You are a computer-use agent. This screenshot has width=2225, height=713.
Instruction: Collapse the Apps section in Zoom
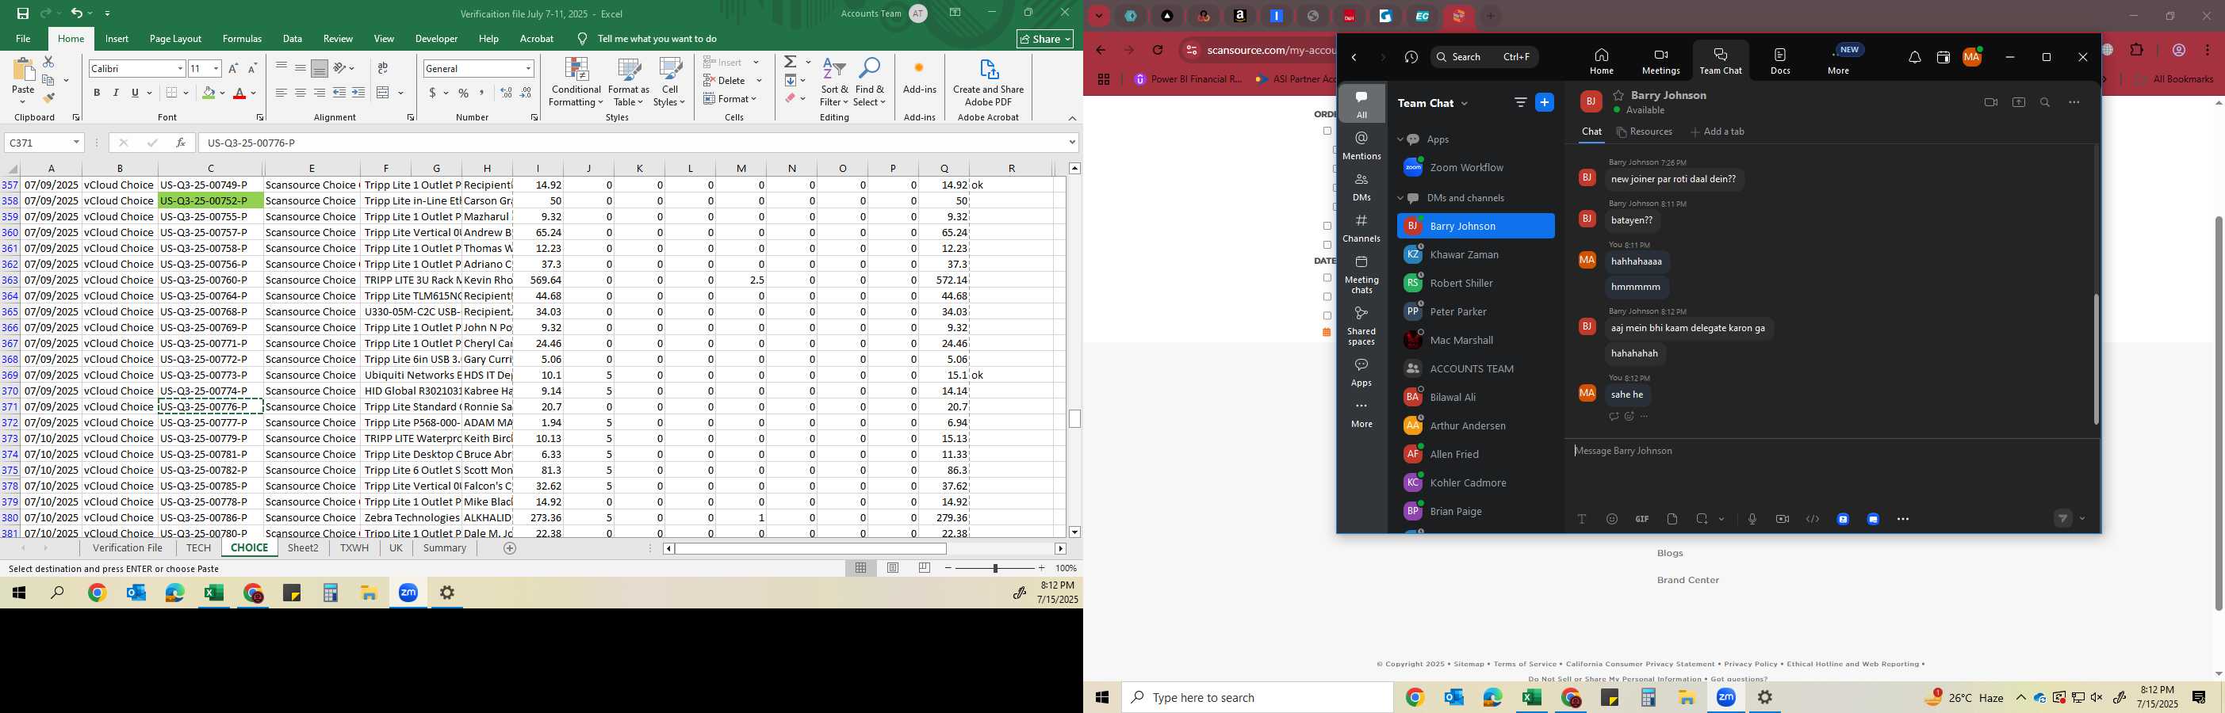click(x=1400, y=139)
